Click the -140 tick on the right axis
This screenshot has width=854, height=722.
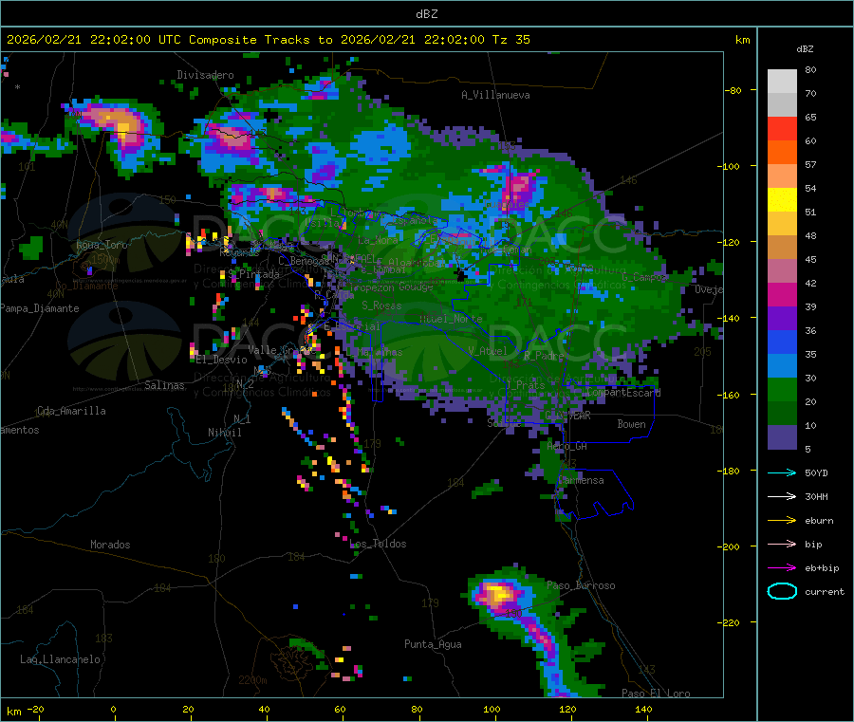pyautogui.click(x=731, y=318)
